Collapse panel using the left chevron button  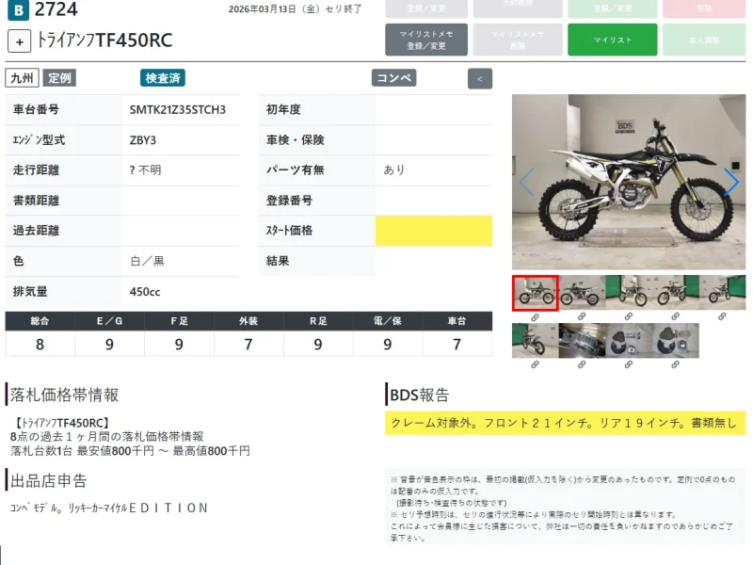click(x=480, y=79)
